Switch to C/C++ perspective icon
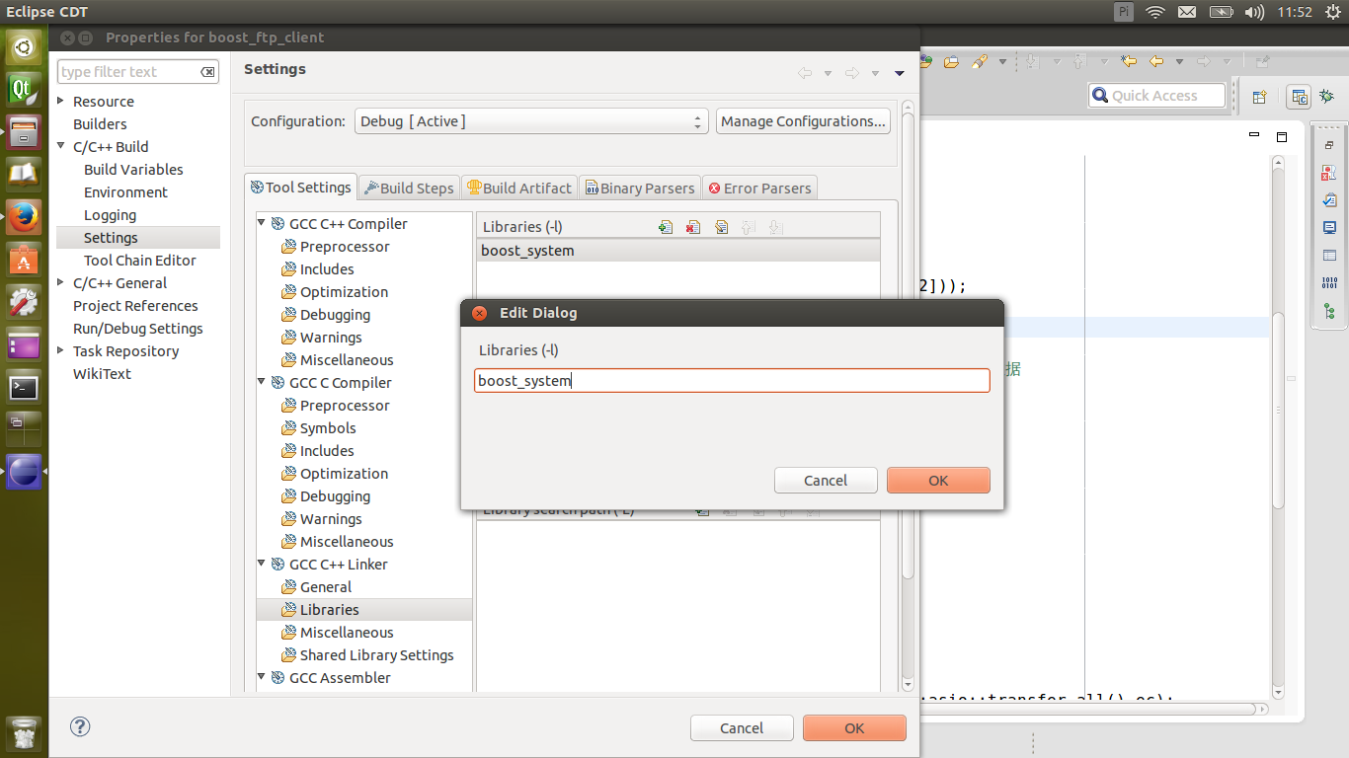This screenshot has height=758, width=1349. 1300,97
